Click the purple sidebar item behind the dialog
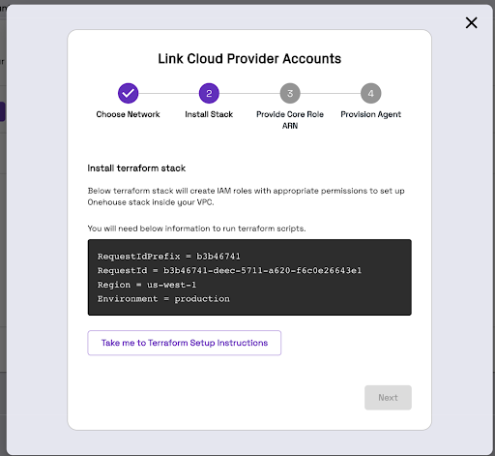This screenshot has width=495, height=456. [2, 111]
